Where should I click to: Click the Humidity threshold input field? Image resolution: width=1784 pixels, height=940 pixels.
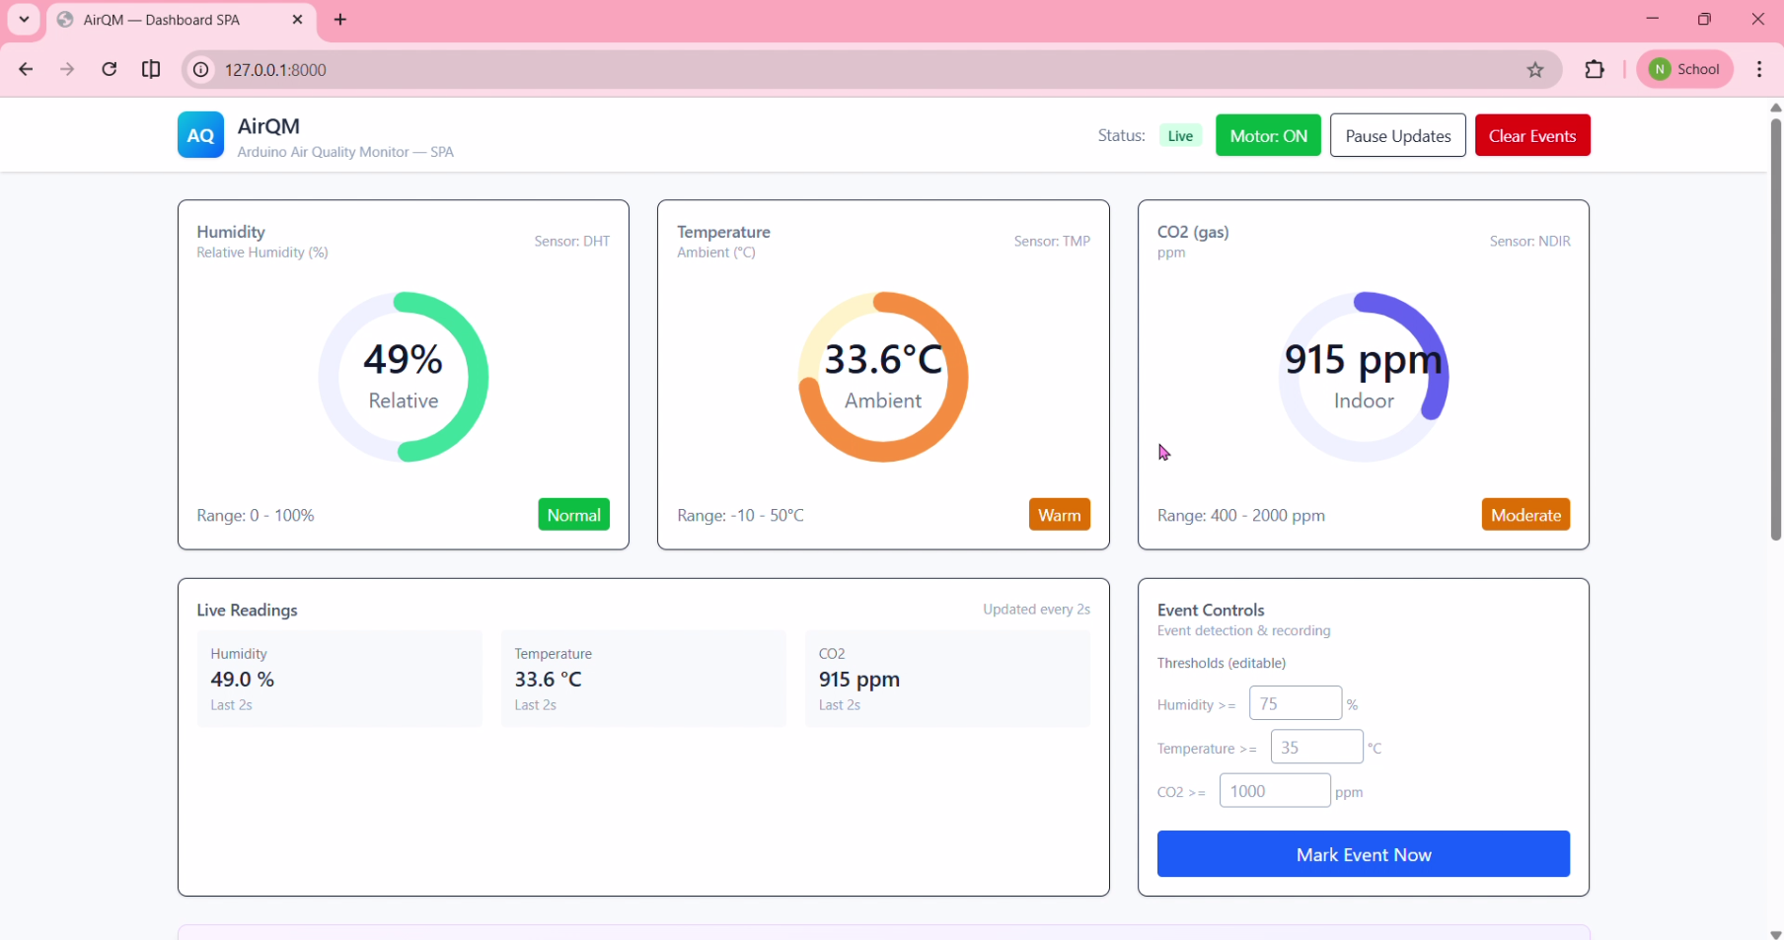(1295, 703)
